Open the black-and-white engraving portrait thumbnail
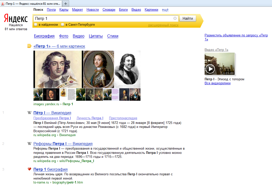This screenshot has height=185, width=272. [x=128, y=69]
